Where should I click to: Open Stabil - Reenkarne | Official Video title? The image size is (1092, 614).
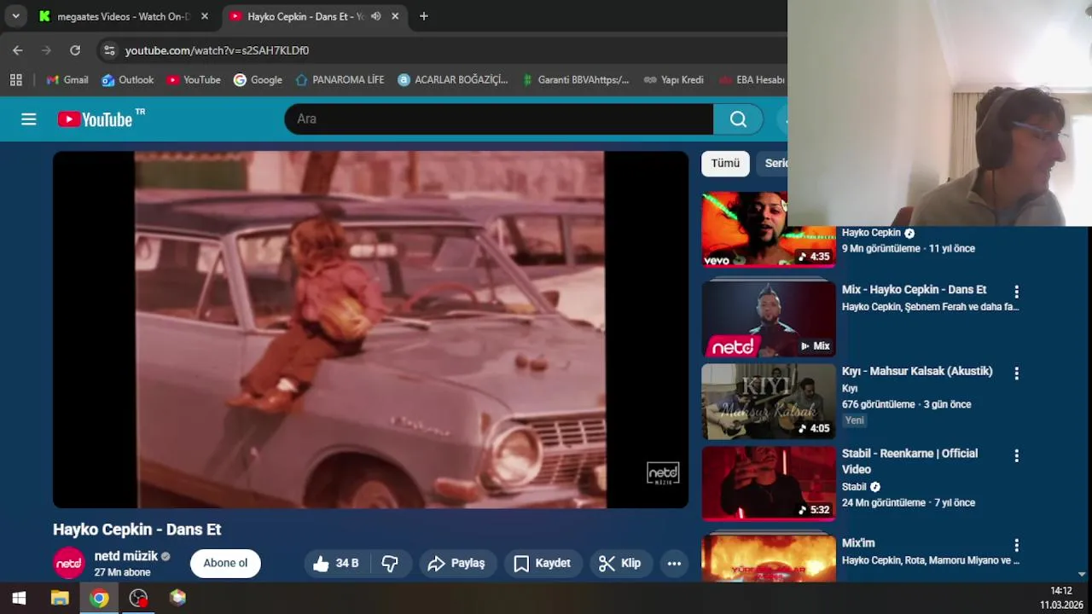[x=909, y=461]
